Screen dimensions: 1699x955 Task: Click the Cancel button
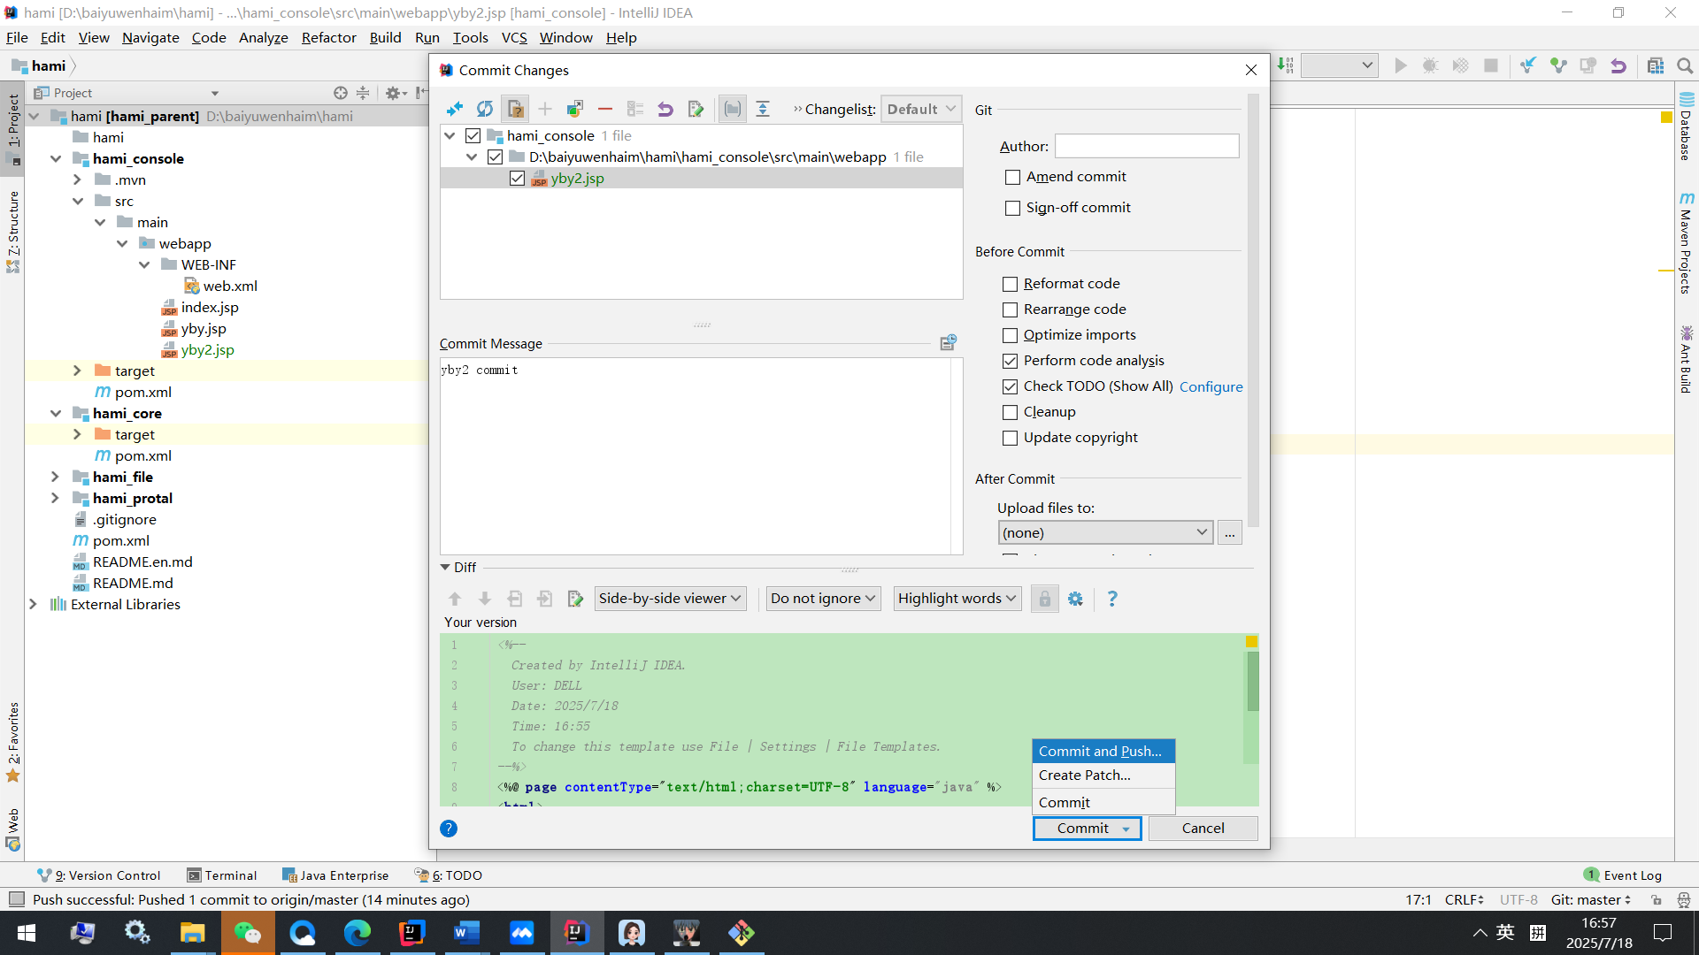click(1203, 828)
